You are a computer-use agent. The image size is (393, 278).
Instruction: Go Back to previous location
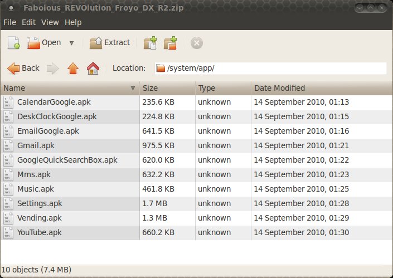[23, 68]
